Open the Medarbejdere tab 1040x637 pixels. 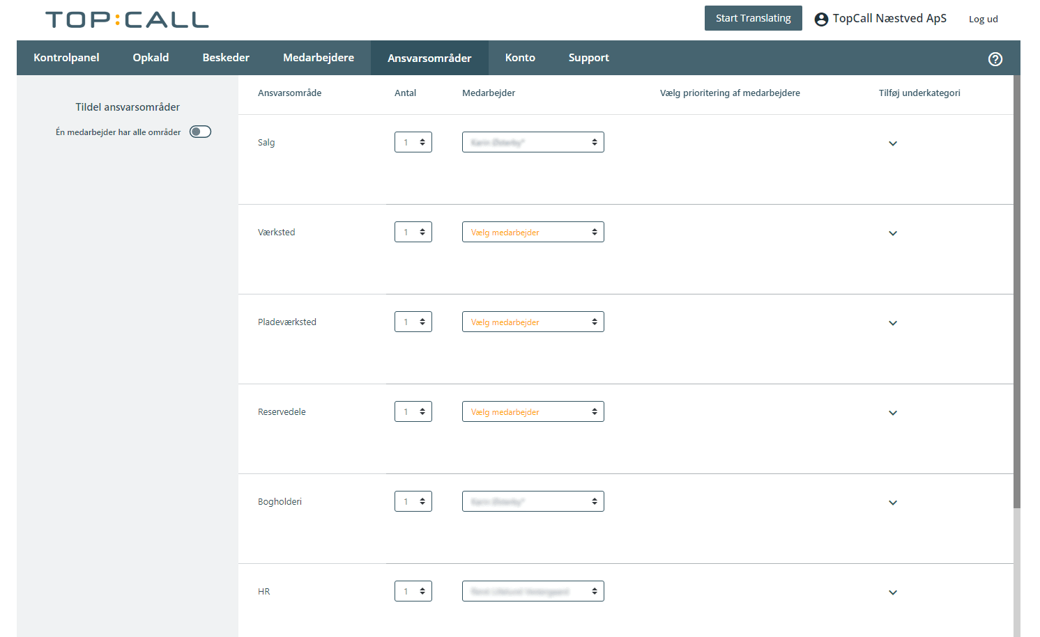(319, 58)
